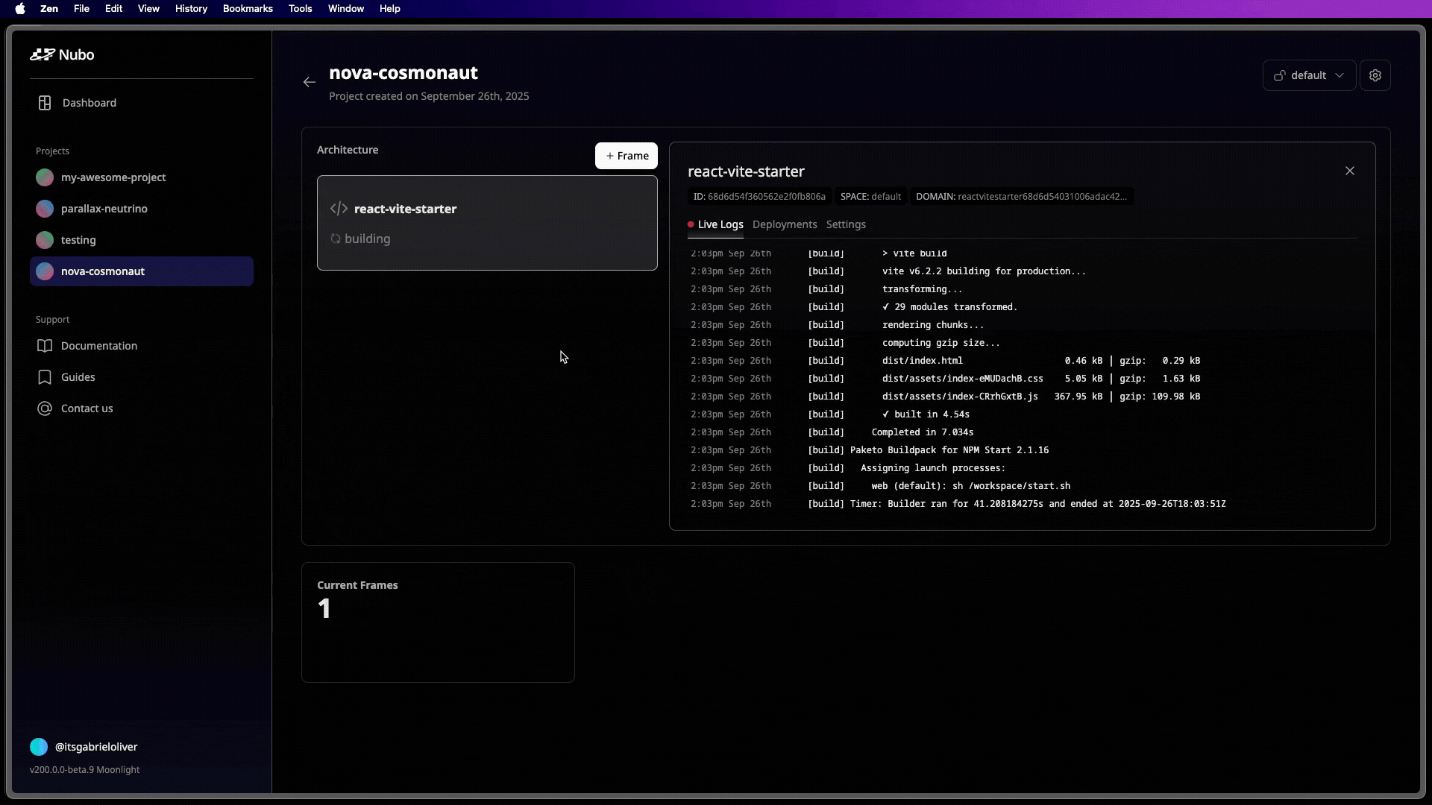Switch to the Settings tab
The image size is (1432, 805).
coord(845,224)
